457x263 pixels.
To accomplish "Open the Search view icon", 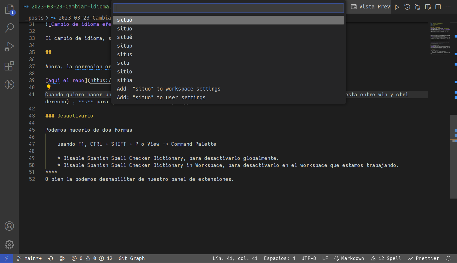I will 9,28.
